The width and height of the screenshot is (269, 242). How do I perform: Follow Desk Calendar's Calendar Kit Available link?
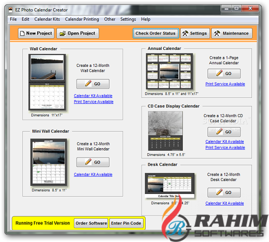coord(225,203)
